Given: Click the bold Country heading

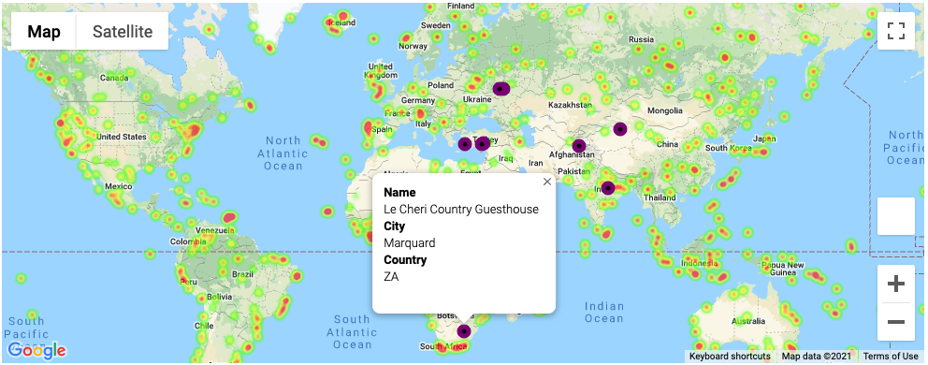Looking at the screenshot, I should (405, 260).
